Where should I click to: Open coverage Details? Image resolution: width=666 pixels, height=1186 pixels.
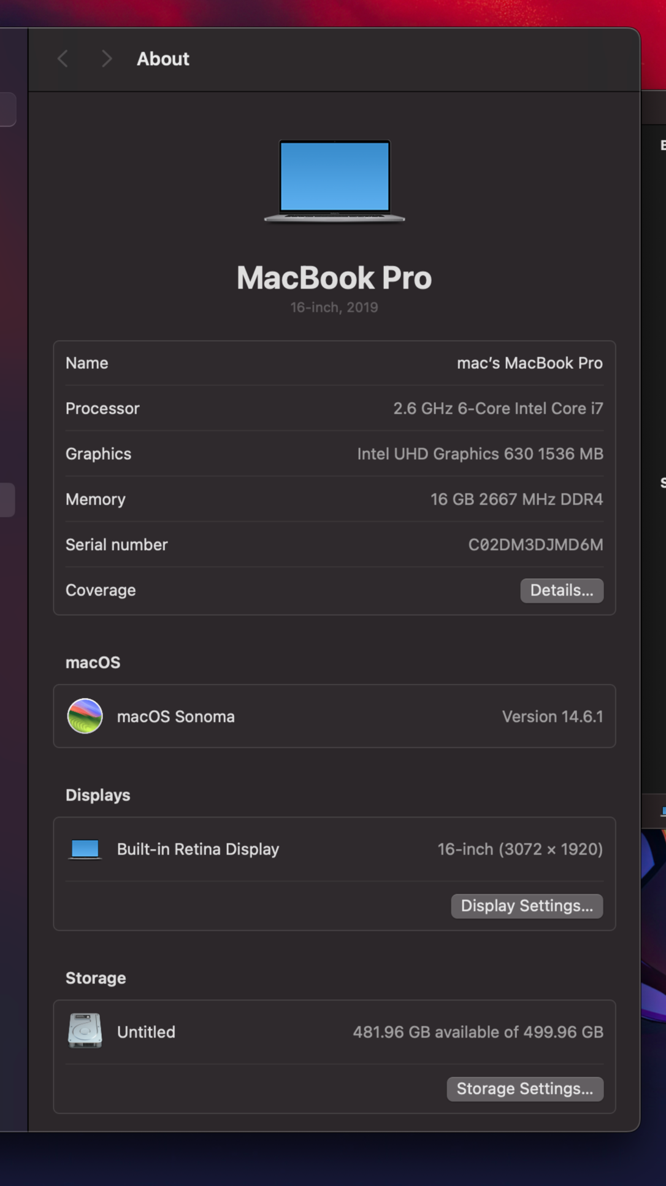tap(561, 590)
